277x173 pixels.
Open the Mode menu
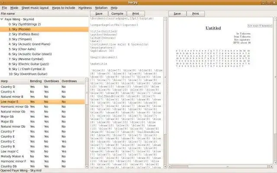(14, 8)
